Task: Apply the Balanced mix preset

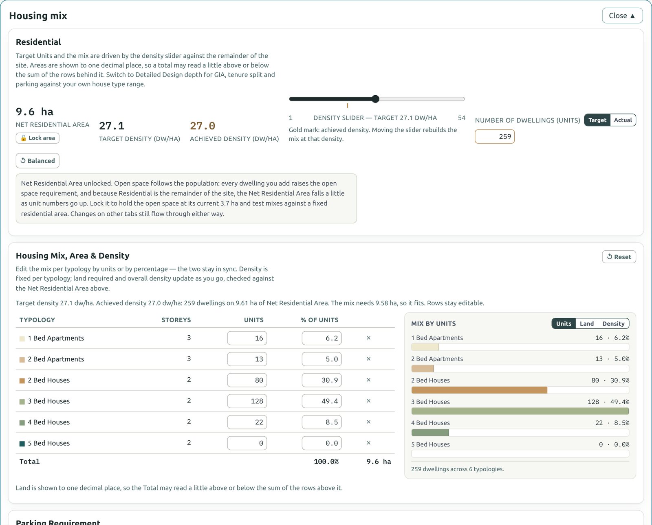Action: point(37,161)
